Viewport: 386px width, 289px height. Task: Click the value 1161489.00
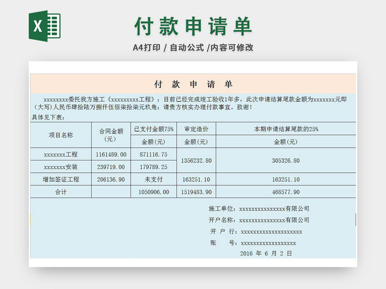click(x=111, y=154)
